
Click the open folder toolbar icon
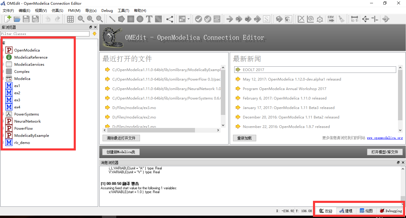tap(17, 19)
